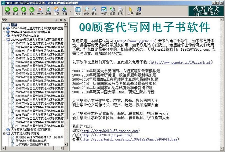Click the 退出 exit icon

pos(138,11)
